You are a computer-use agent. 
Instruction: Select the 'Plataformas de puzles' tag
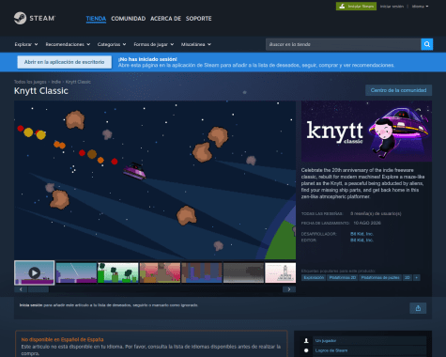[380, 277]
